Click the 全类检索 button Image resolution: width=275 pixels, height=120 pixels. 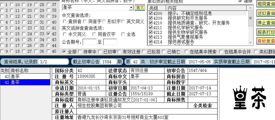coord(202,106)
